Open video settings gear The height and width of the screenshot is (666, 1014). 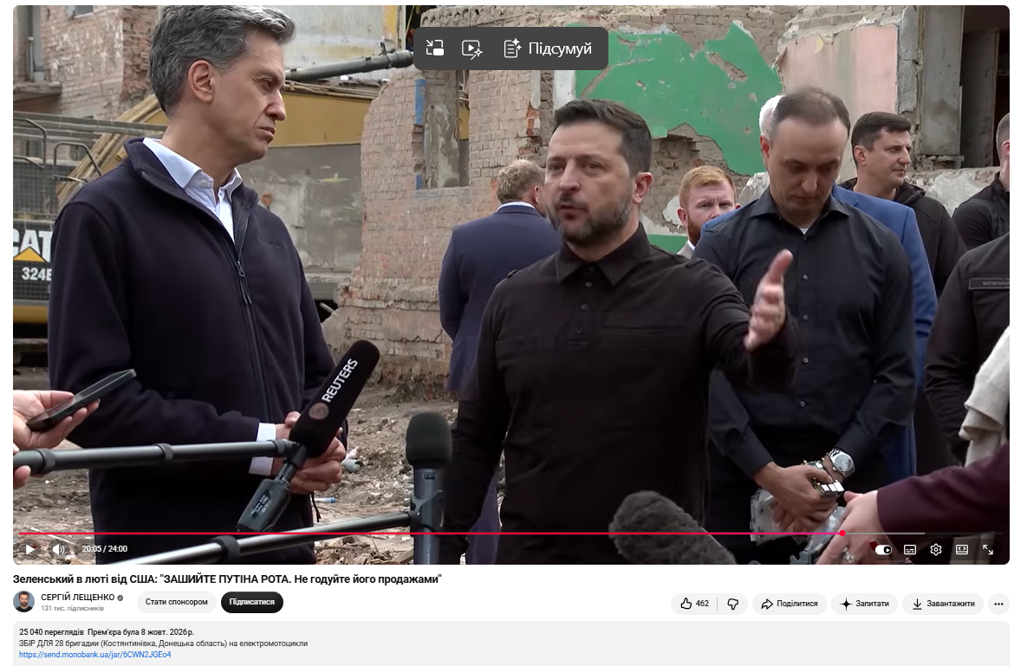[x=936, y=550]
